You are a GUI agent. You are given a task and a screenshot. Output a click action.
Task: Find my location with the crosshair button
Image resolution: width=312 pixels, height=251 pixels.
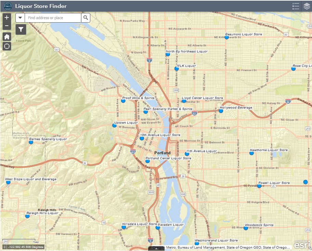tap(7, 46)
